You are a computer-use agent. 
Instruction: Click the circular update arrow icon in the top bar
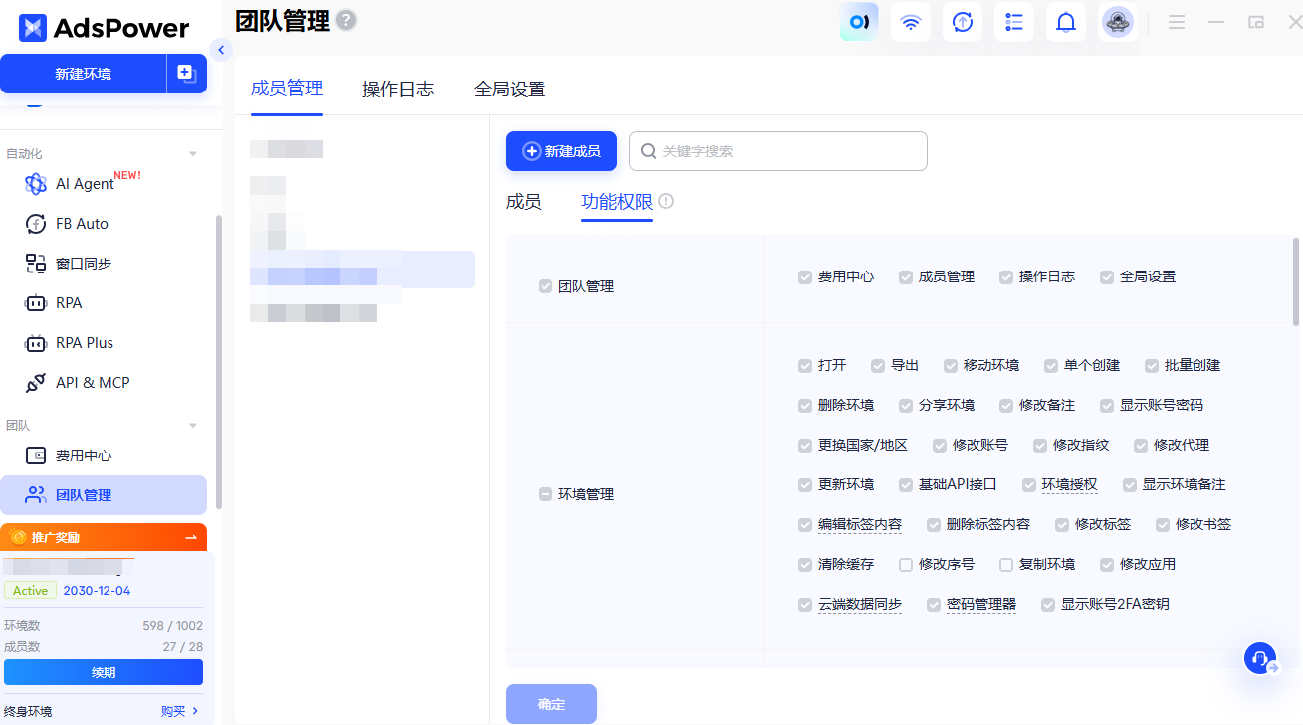963,22
